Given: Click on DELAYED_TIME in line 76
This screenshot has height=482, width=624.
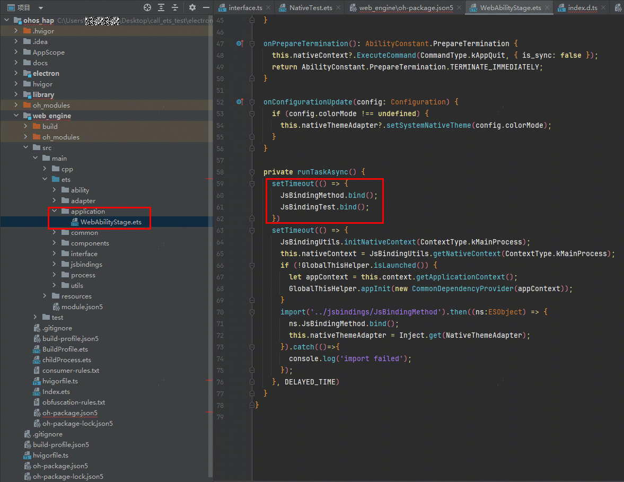Looking at the screenshot, I should [x=310, y=382].
